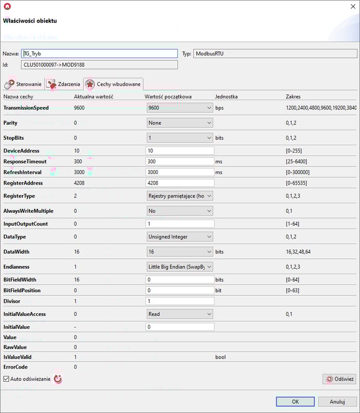
Task: Click the Endianness feature name
Action: (x=16, y=267)
